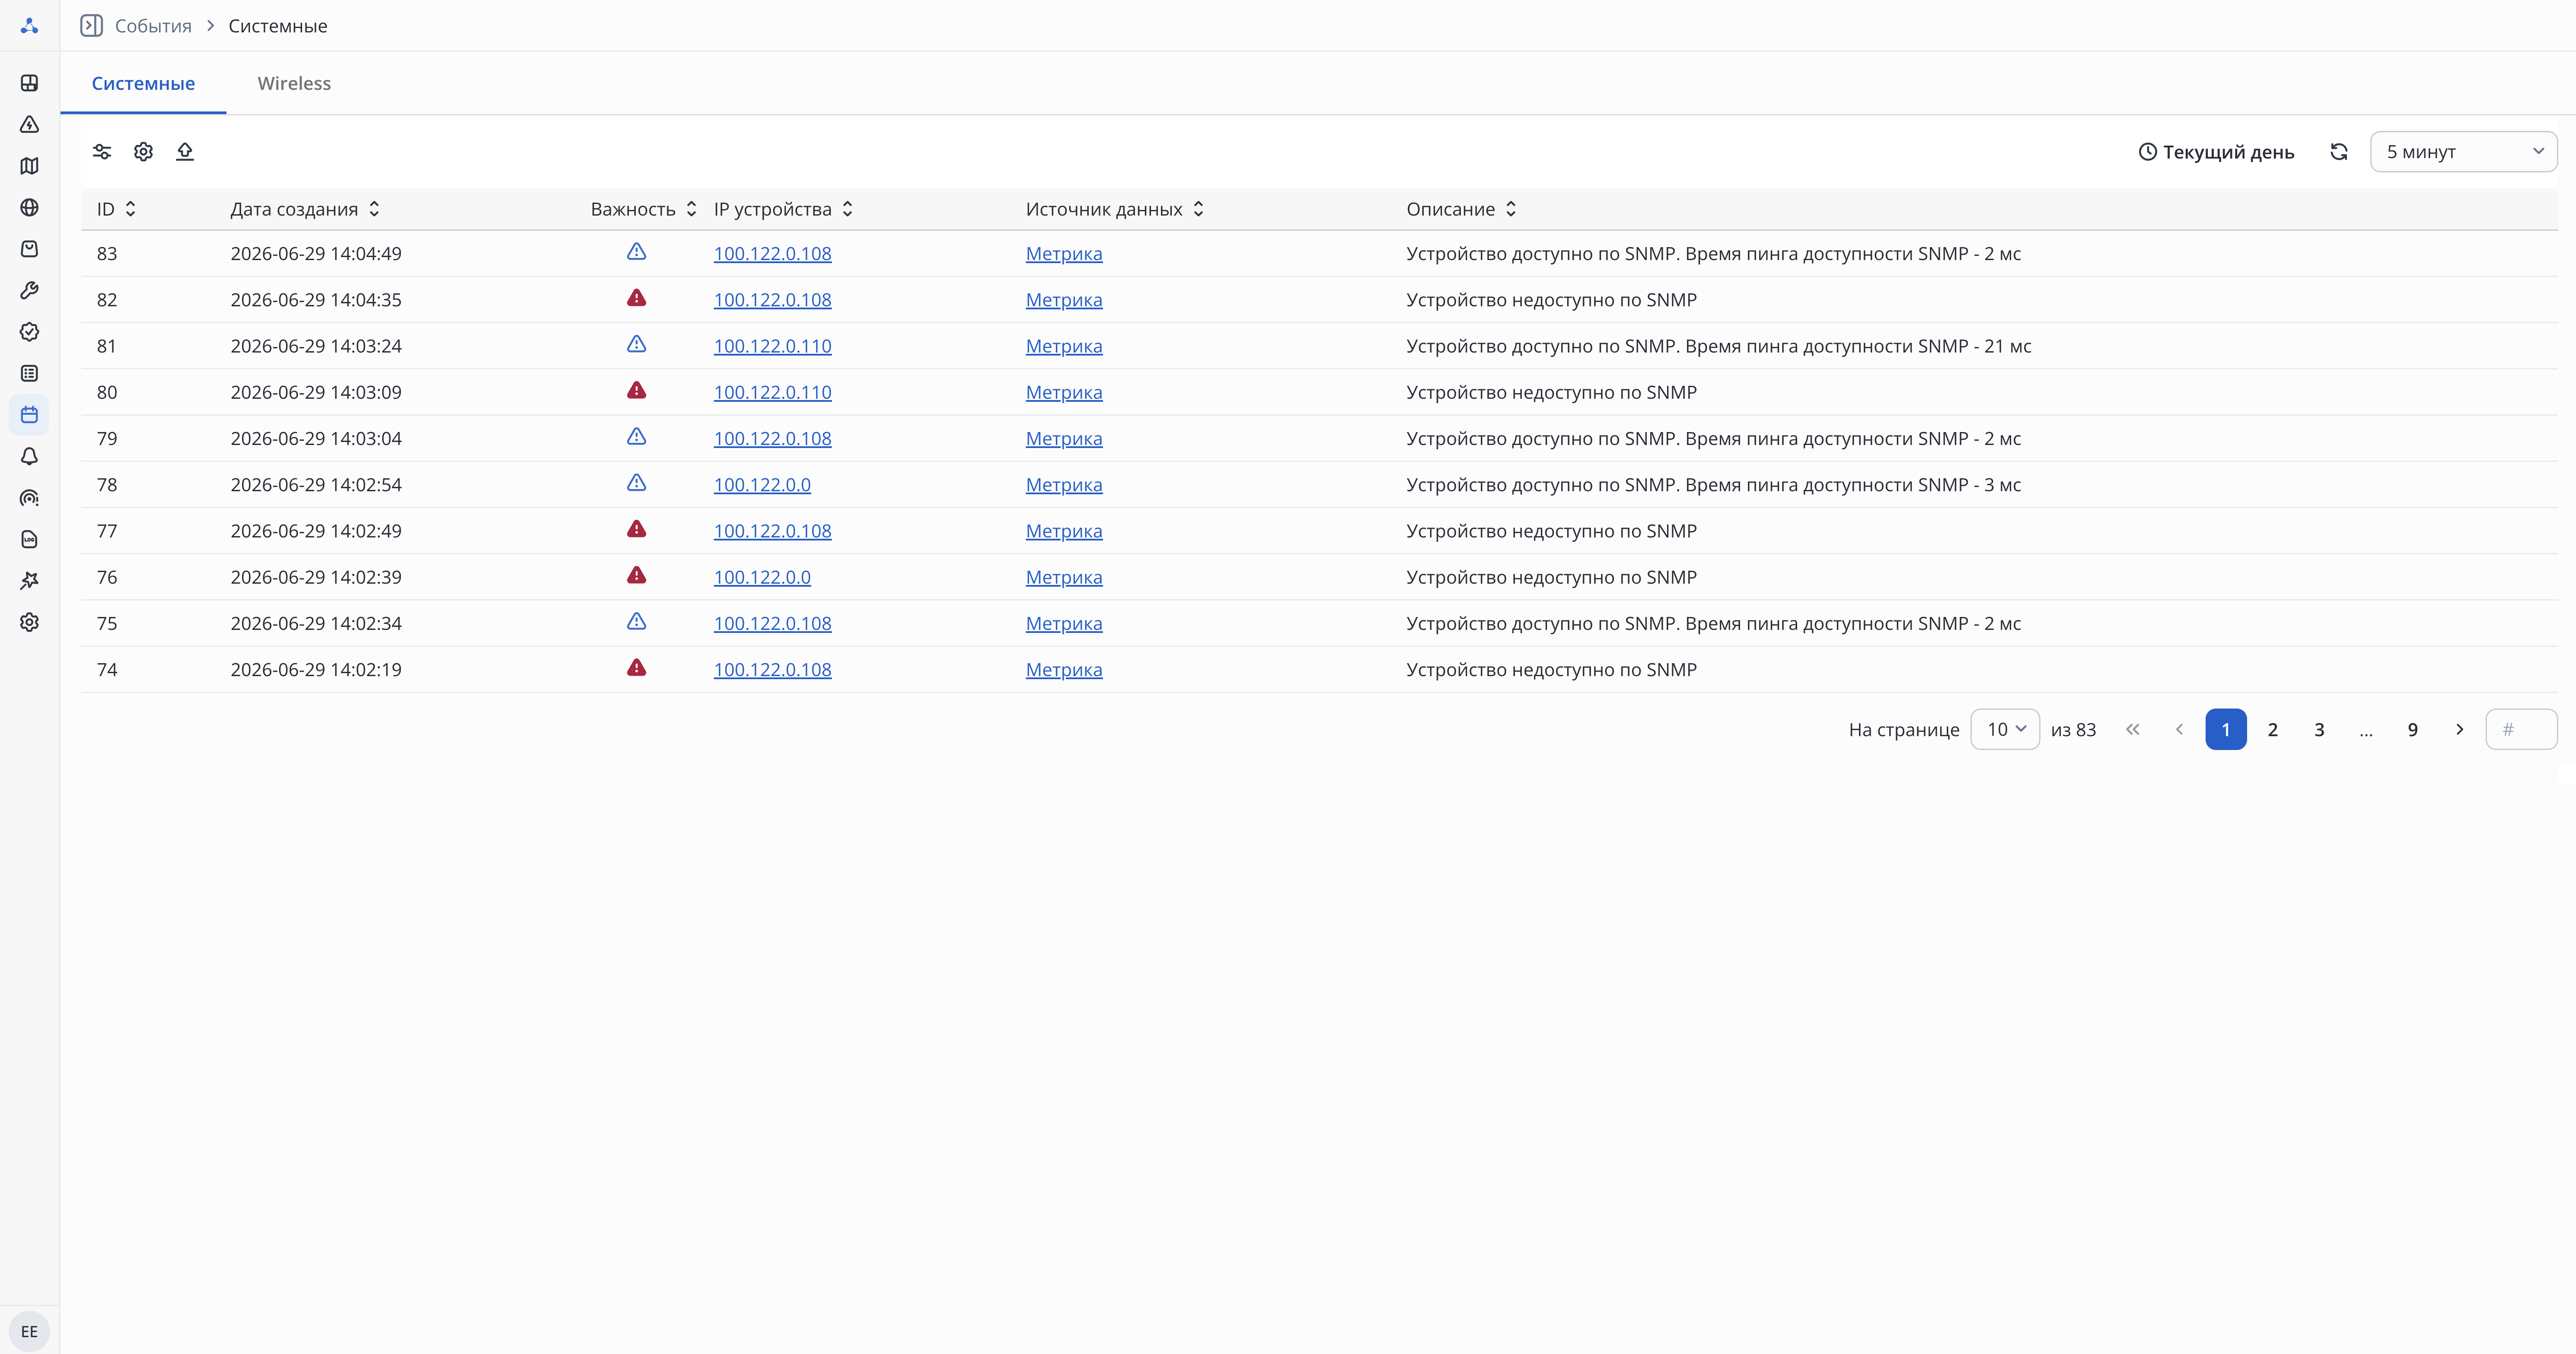Open the per-page count dropdown showing 10
2576x1354 pixels.
[x=2005, y=729]
